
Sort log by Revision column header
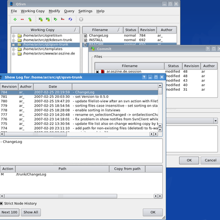(9, 87)
